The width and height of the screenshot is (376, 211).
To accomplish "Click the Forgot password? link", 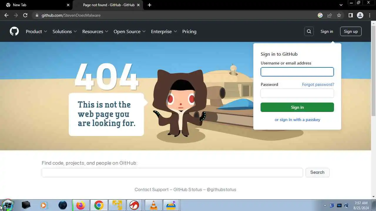I will (318, 84).
